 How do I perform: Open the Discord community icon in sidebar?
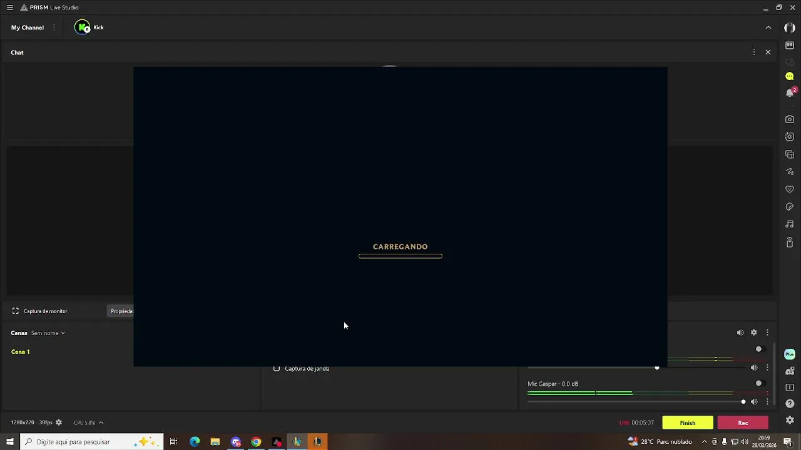[x=790, y=371]
